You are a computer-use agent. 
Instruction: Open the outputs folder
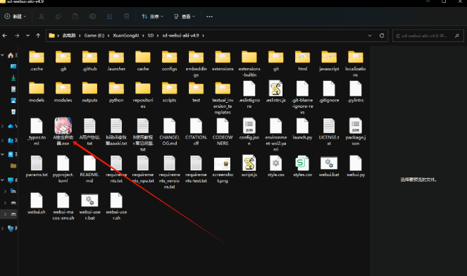click(89, 89)
